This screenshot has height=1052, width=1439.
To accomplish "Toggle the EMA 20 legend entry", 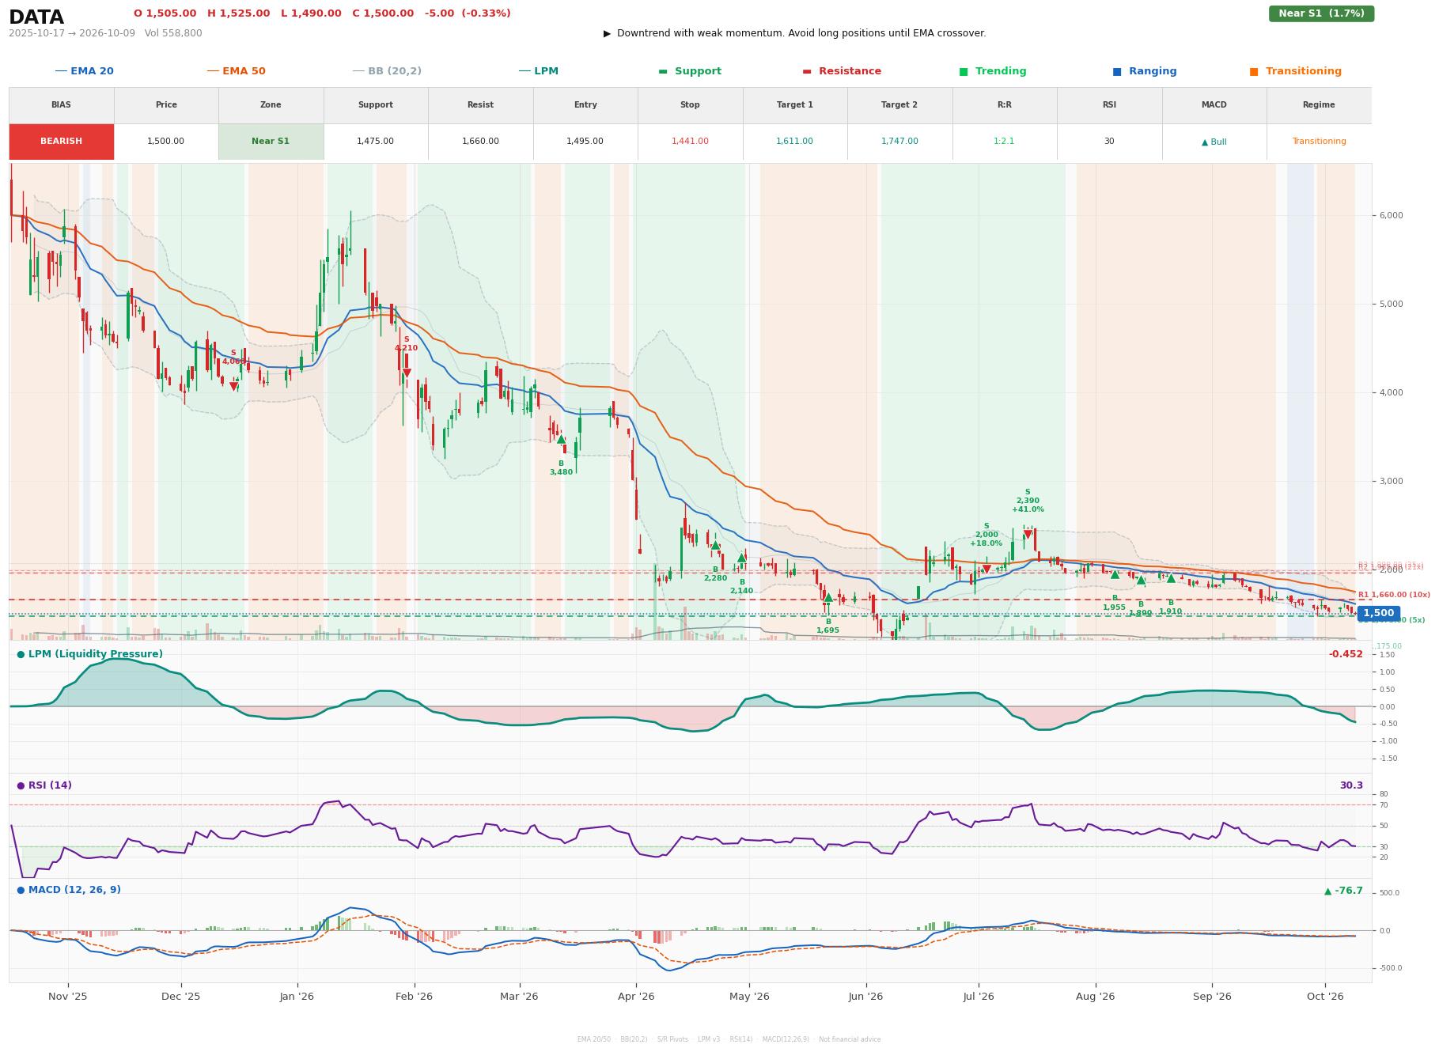I will click(85, 71).
